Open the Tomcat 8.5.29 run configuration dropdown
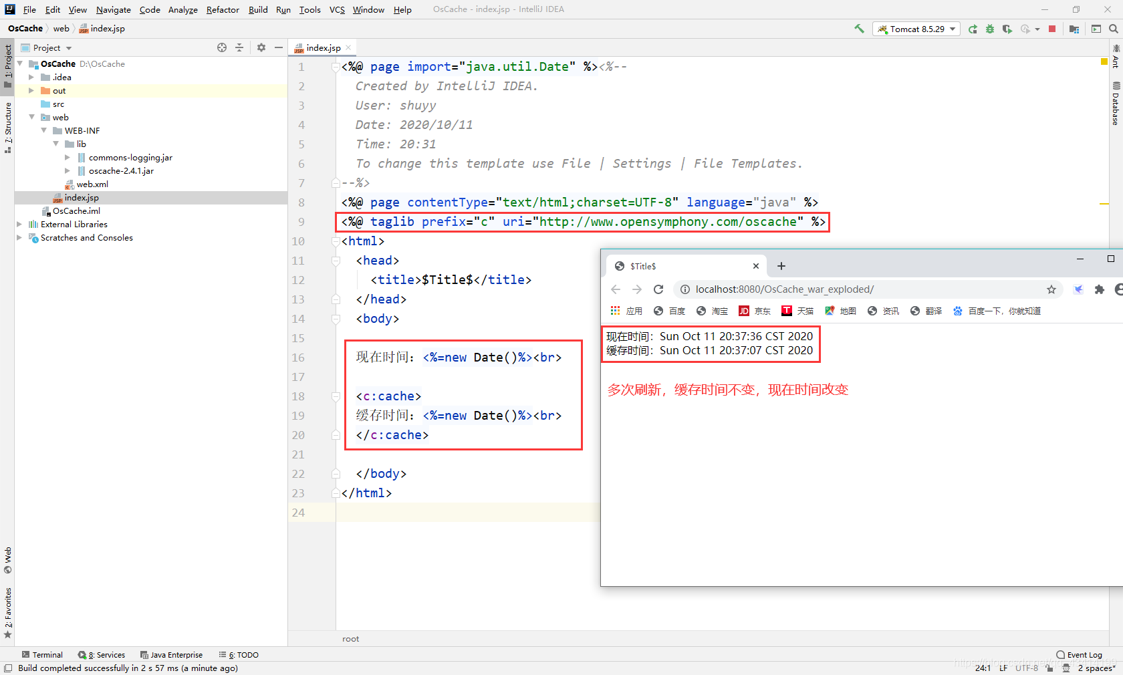Image resolution: width=1123 pixels, height=675 pixels. click(x=916, y=29)
